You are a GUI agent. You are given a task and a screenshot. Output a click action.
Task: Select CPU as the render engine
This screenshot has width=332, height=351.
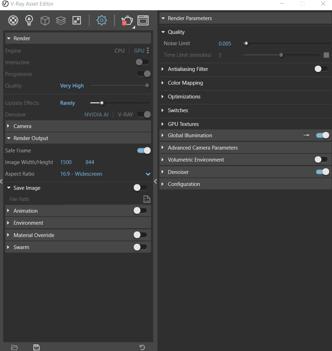tap(120, 51)
